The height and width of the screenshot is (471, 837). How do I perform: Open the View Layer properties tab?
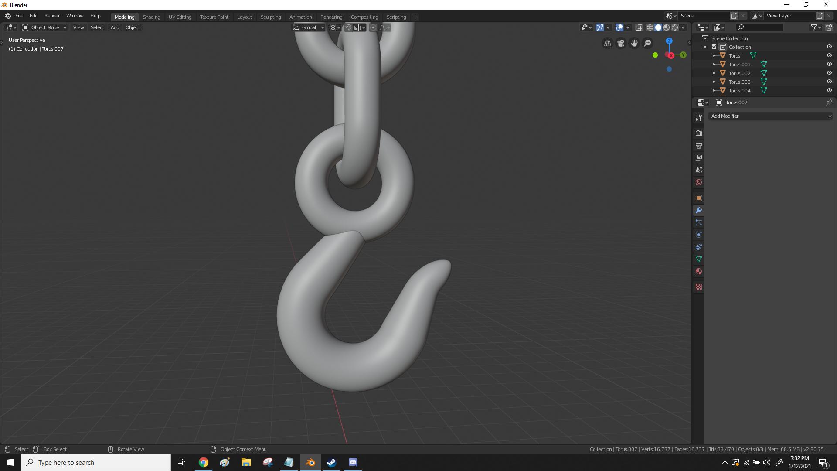pos(699,158)
